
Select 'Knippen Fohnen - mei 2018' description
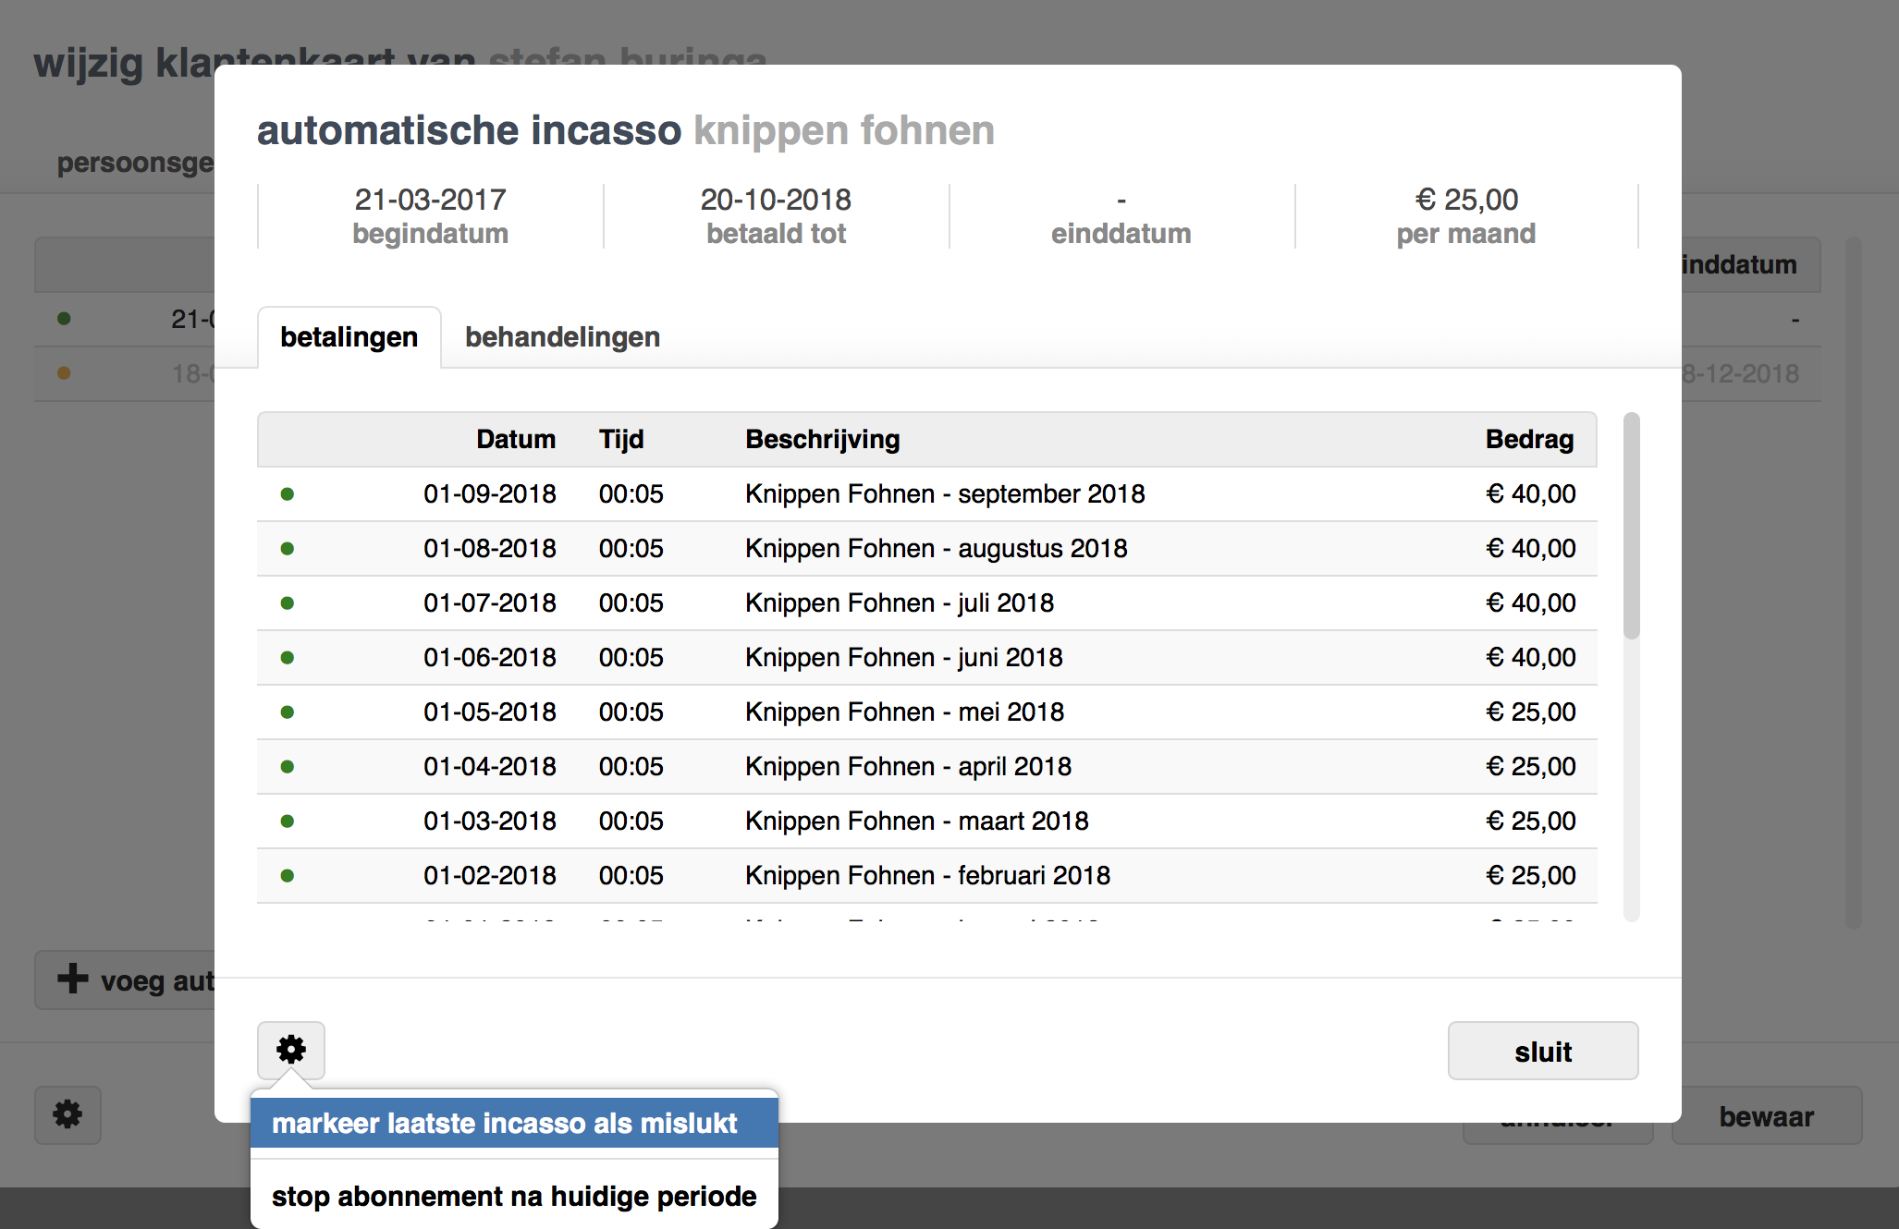(905, 712)
